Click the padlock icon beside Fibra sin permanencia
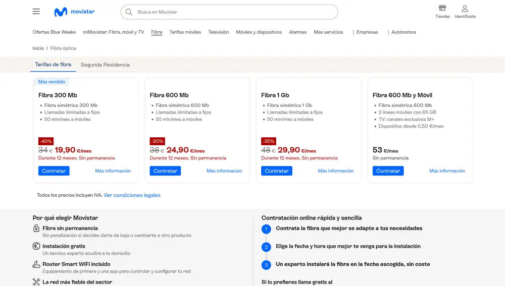 [36, 228]
